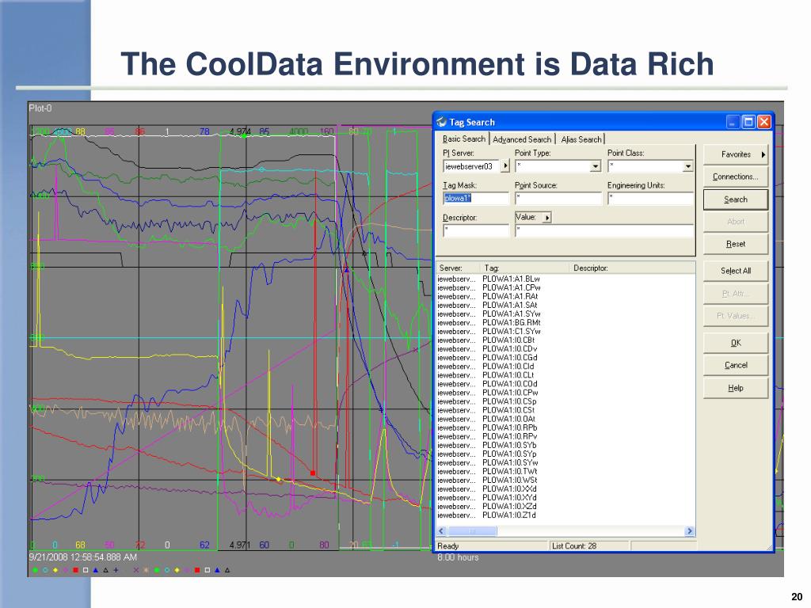The height and width of the screenshot is (608, 811).
Task: Switch to the Advanced Search tab
Action: point(522,139)
